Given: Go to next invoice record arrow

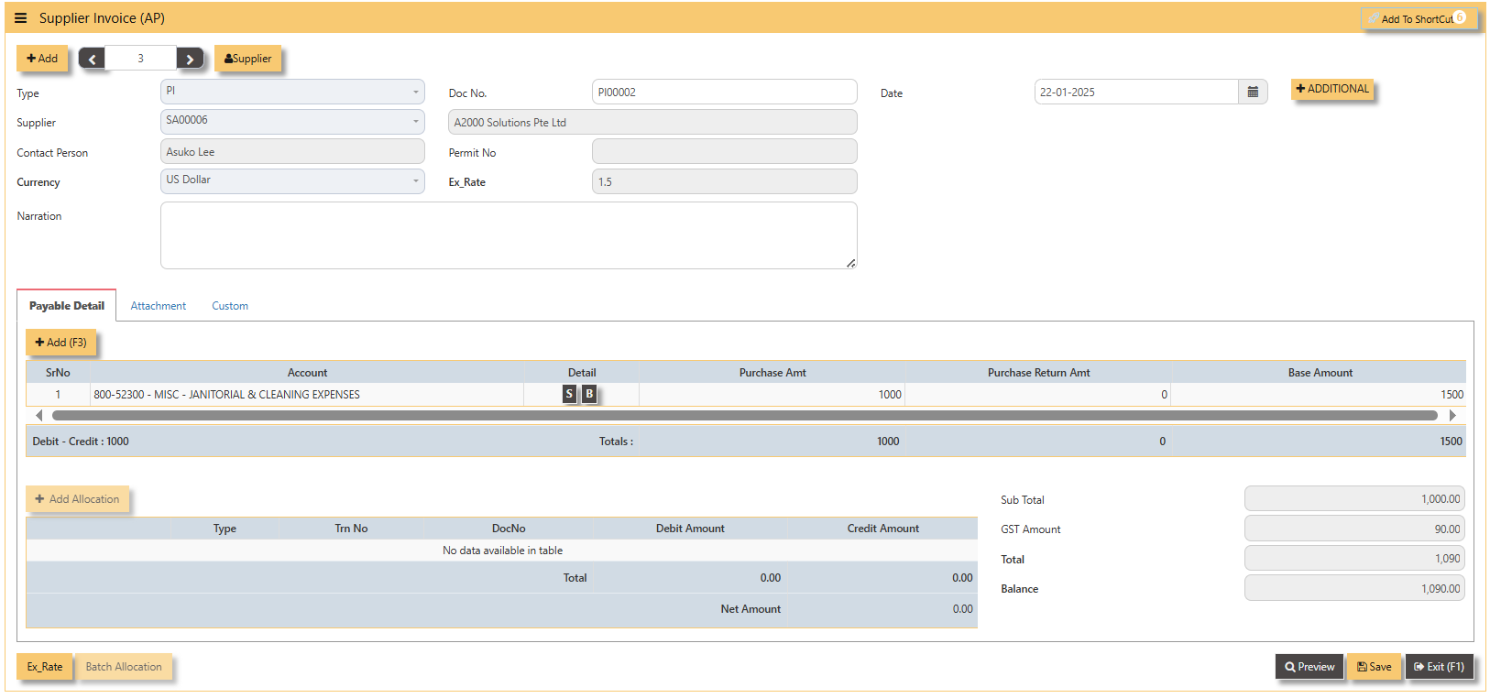Looking at the screenshot, I should pyautogui.click(x=190, y=59).
